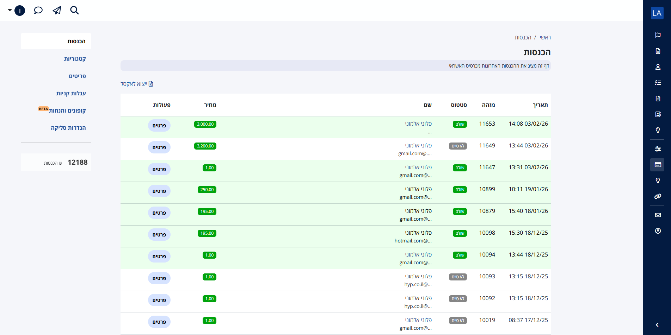This screenshot has width=671, height=335.
Task: Open the user circle account sidebar icon
Action: point(658,231)
